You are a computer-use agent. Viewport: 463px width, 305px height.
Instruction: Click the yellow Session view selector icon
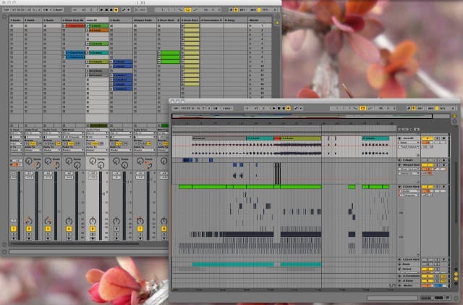point(277,22)
